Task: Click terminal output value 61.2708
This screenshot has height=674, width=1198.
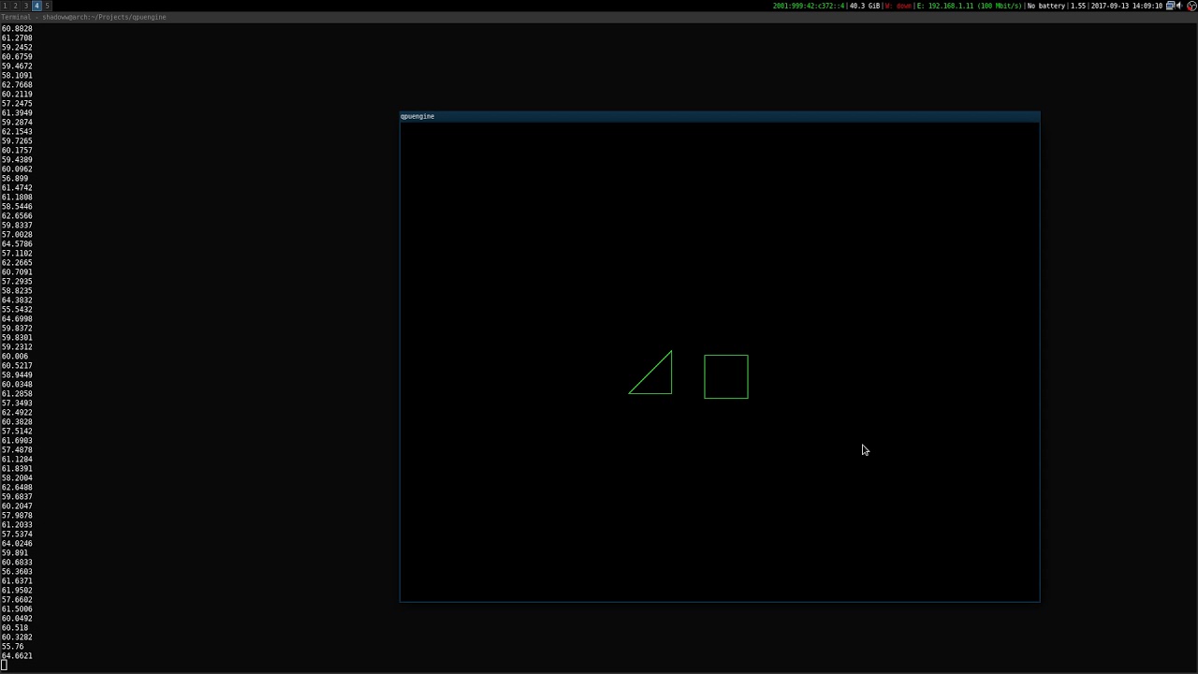Action: [17, 38]
